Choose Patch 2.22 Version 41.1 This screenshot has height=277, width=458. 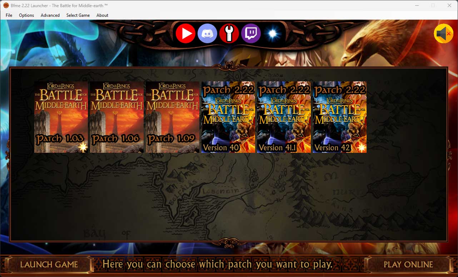pos(284,117)
